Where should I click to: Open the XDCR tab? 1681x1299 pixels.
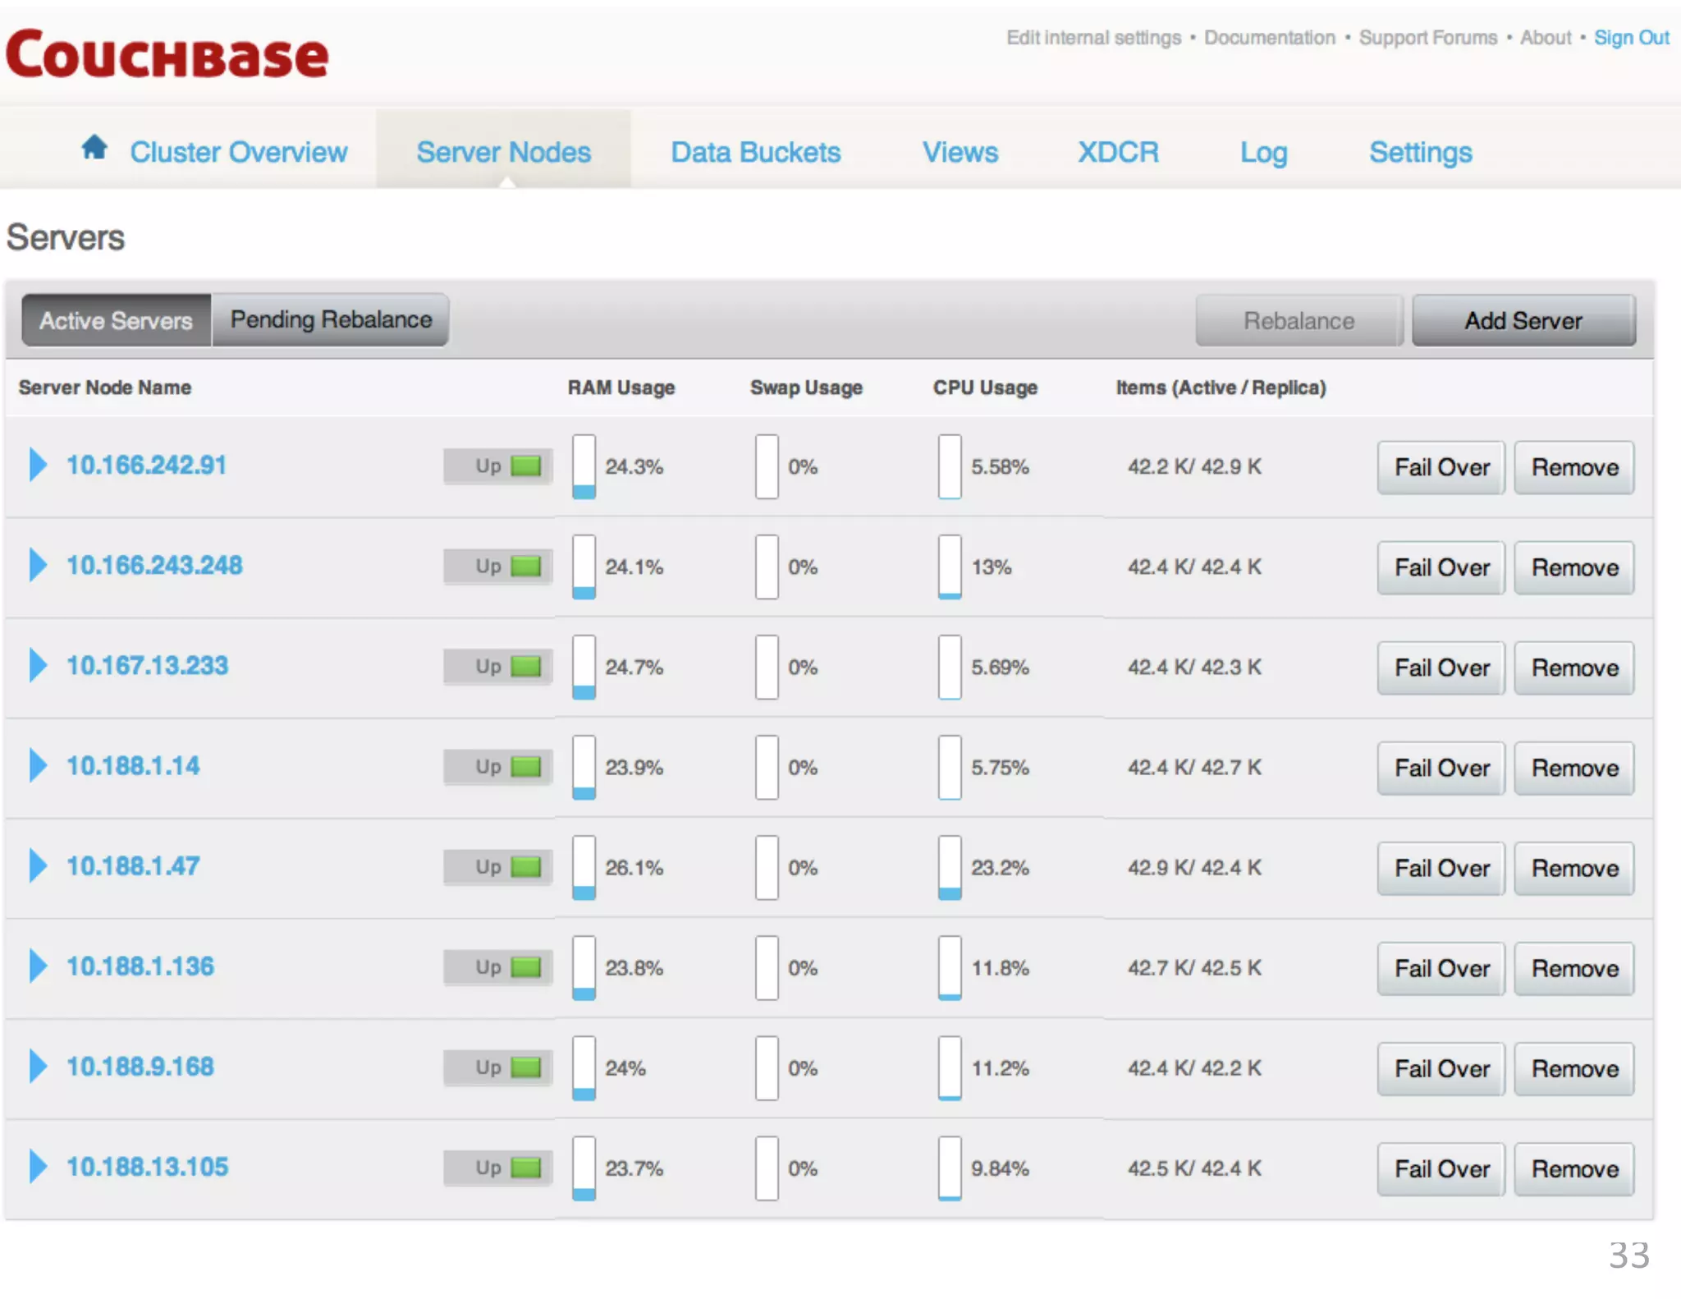pos(1118,152)
